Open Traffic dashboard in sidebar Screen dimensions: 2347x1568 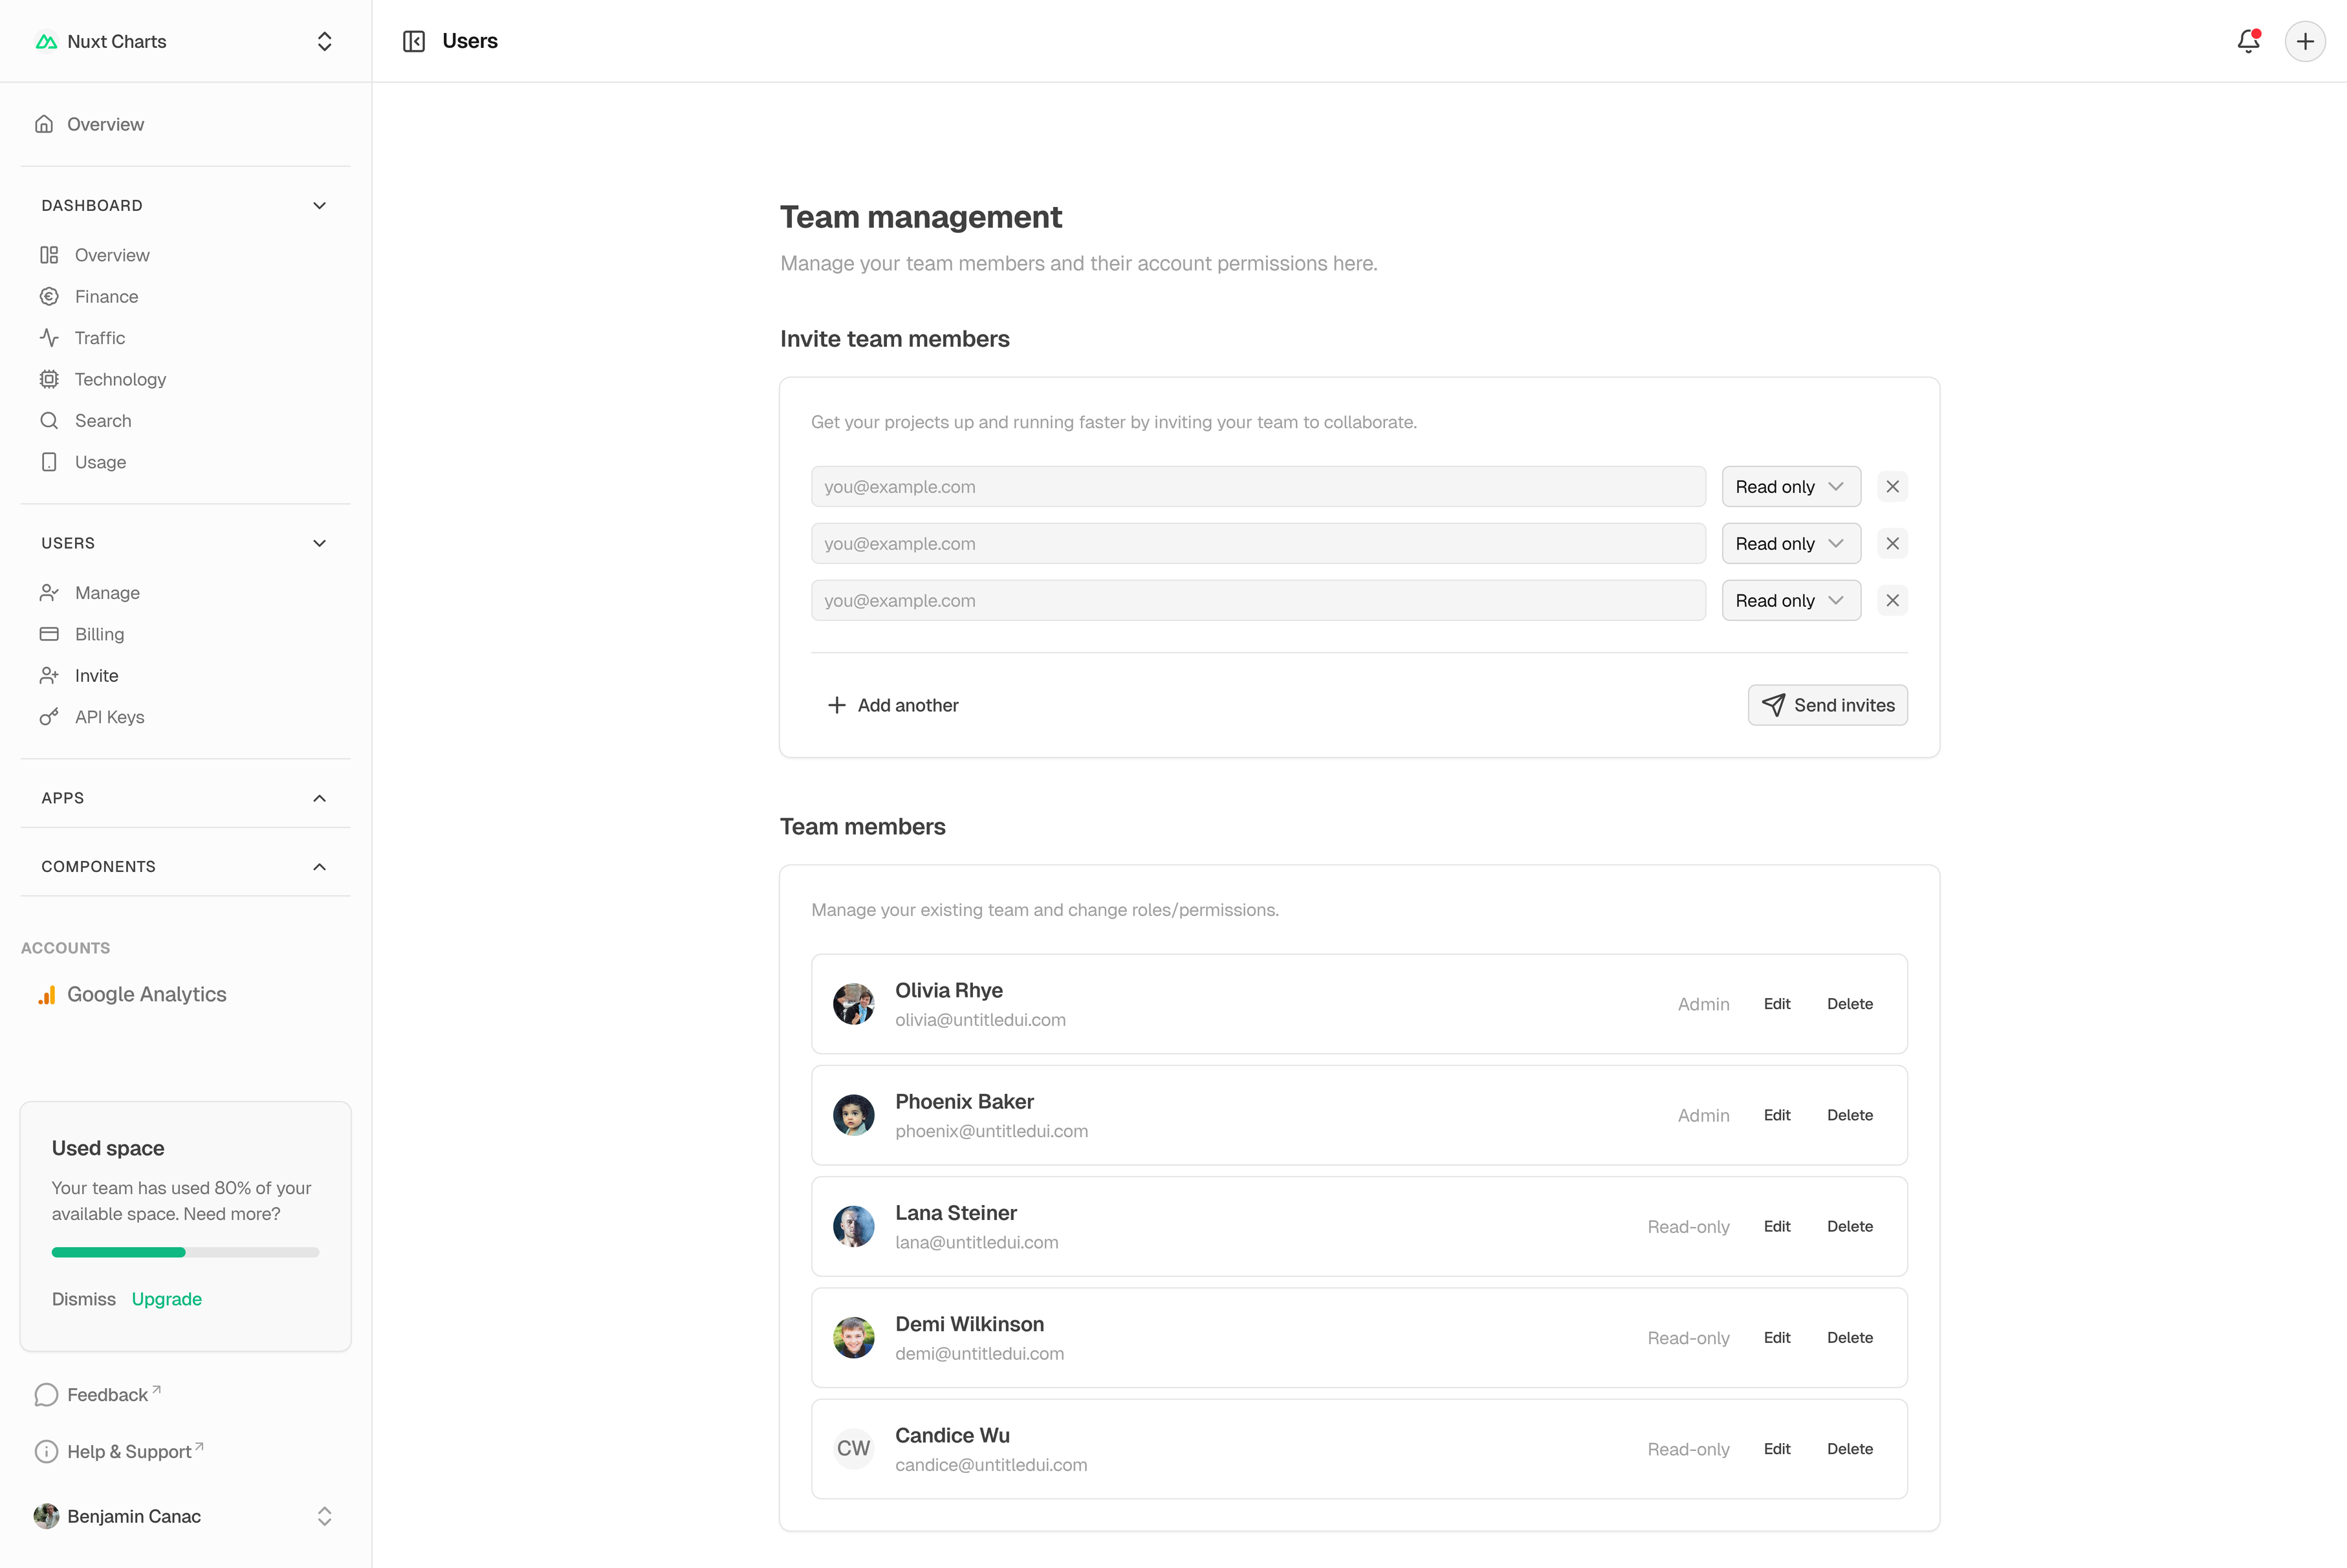click(x=100, y=338)
